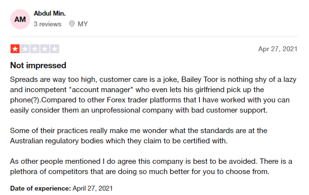Select the 'Date of experience' label
This screenshot has width=309, height=195.
click(40, 189)
